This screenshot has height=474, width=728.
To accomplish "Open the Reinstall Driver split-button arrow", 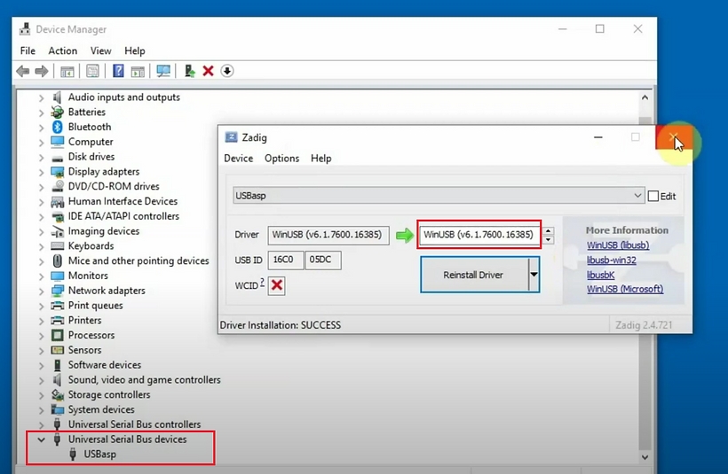I will coord(534,275).
